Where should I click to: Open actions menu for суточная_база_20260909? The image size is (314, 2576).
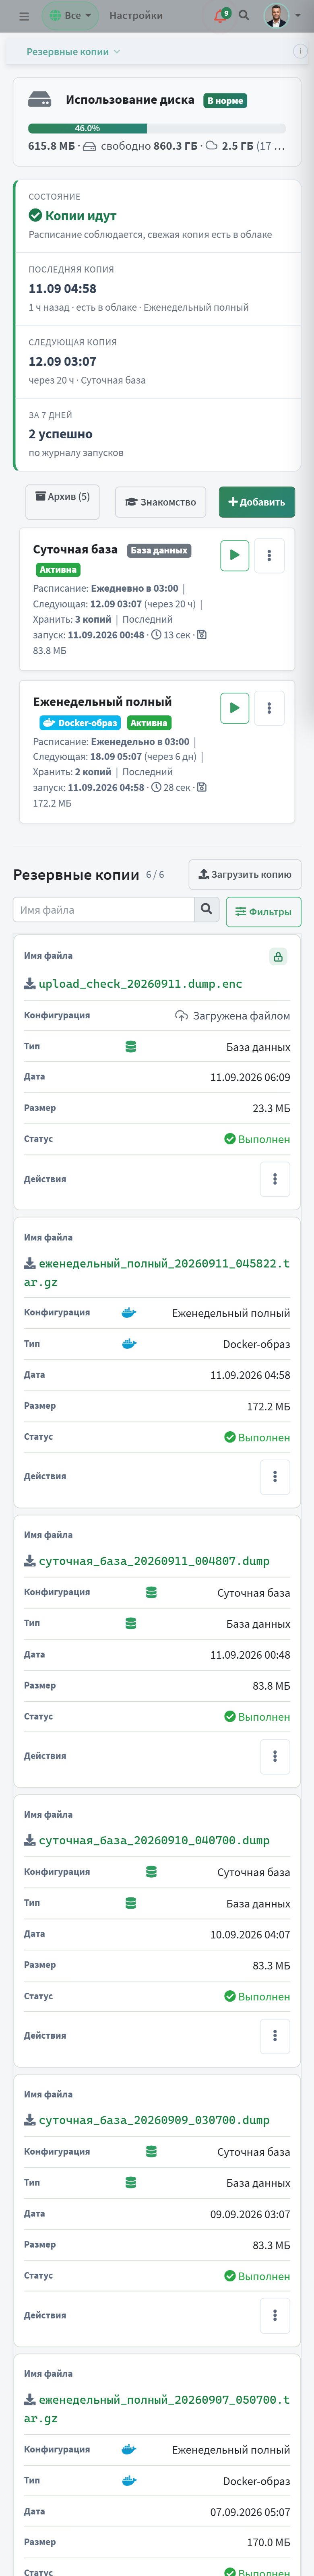pos(275,2315)
